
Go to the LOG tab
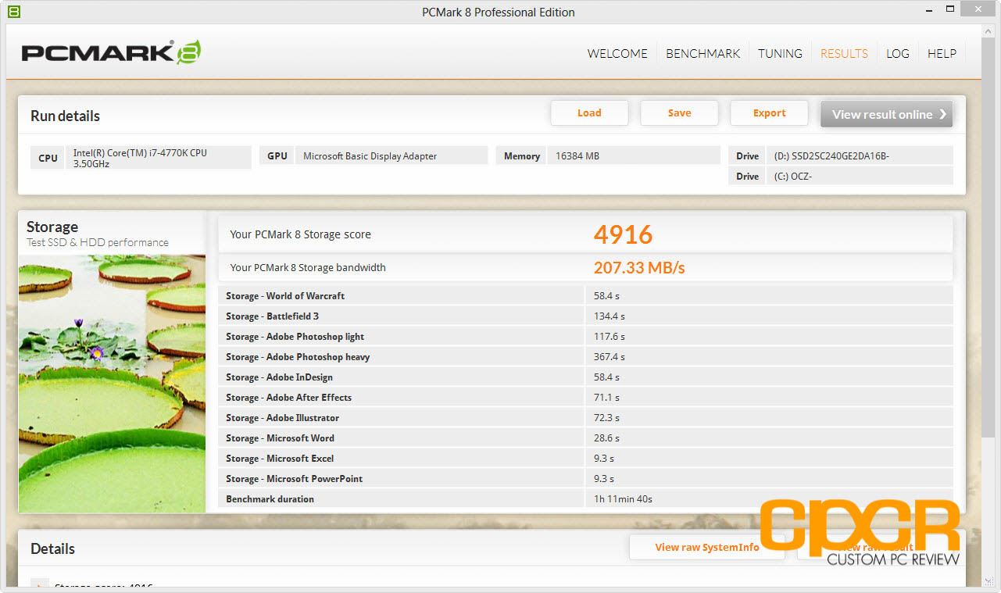point(897,53)
